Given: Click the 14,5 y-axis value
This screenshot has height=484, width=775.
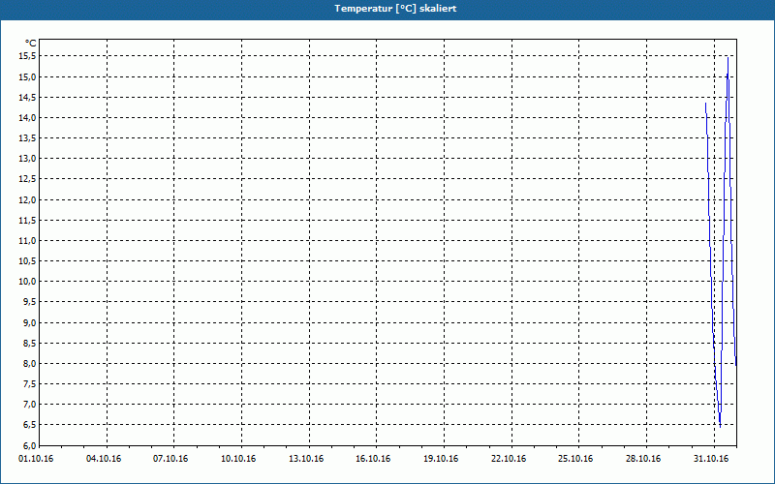Looking at the screenshot, I should [28, 98].
